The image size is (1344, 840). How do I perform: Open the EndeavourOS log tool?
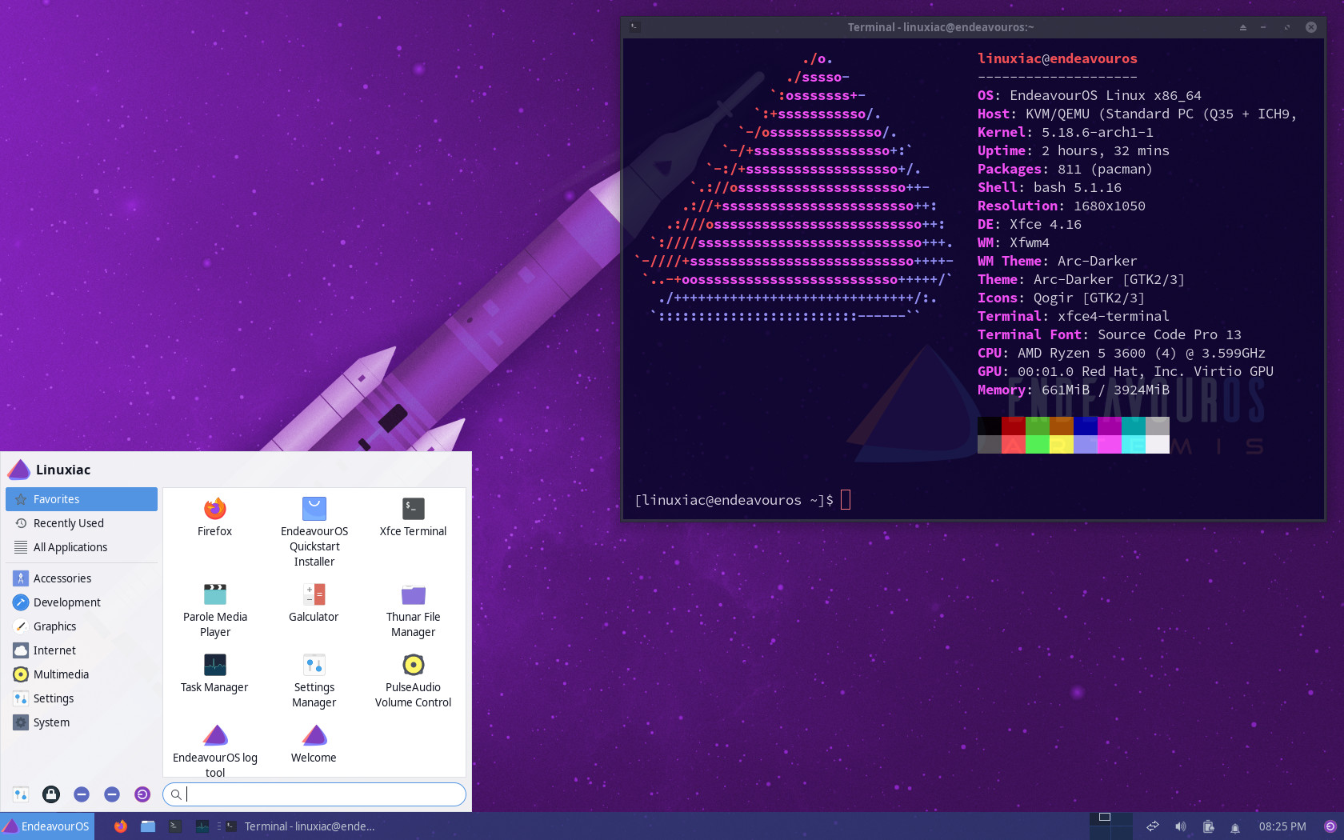tap(214, 750)
